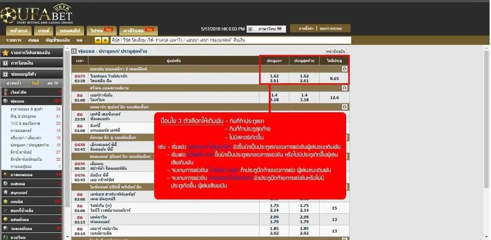This screenshot has height=240, width=491.
Task: Click the left arrow ticker button
Action: 98,40
